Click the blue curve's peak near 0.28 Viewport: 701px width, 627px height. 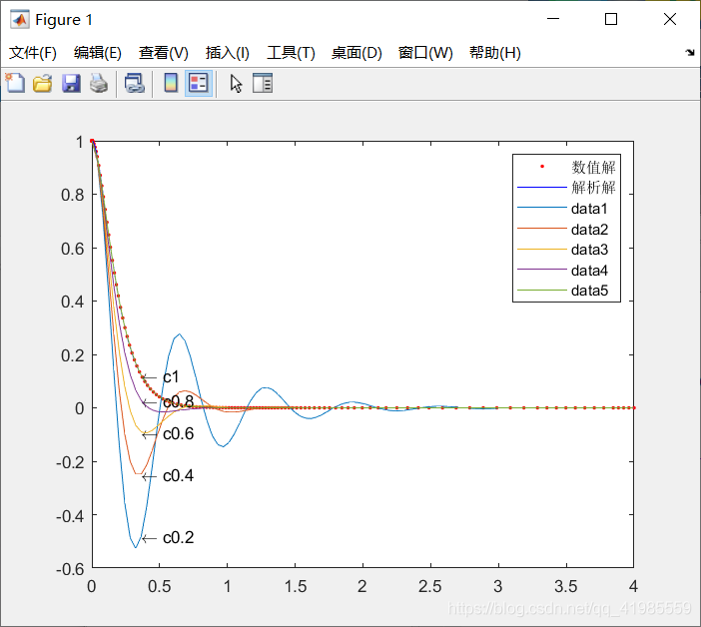(x=180, y=333)
